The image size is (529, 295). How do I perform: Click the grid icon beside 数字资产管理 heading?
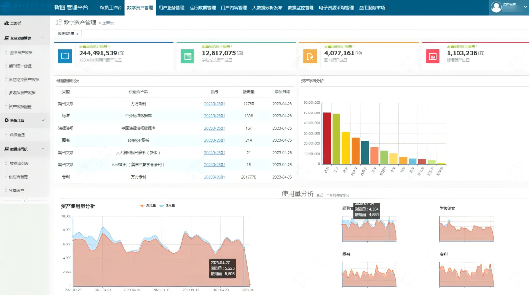(58, 22)
